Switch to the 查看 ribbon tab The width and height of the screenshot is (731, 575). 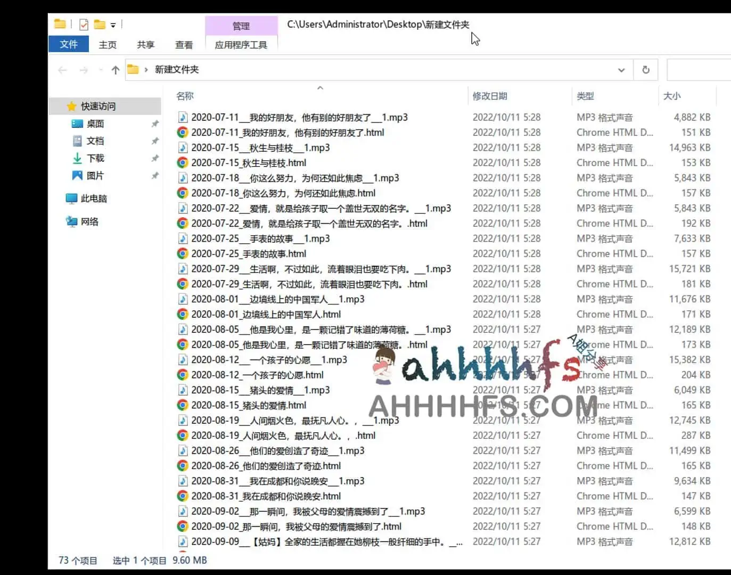coord(183,45)
